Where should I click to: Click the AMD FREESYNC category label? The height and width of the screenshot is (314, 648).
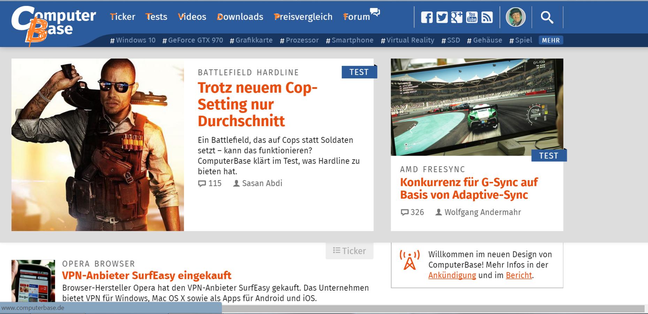(x=433, y=169)
